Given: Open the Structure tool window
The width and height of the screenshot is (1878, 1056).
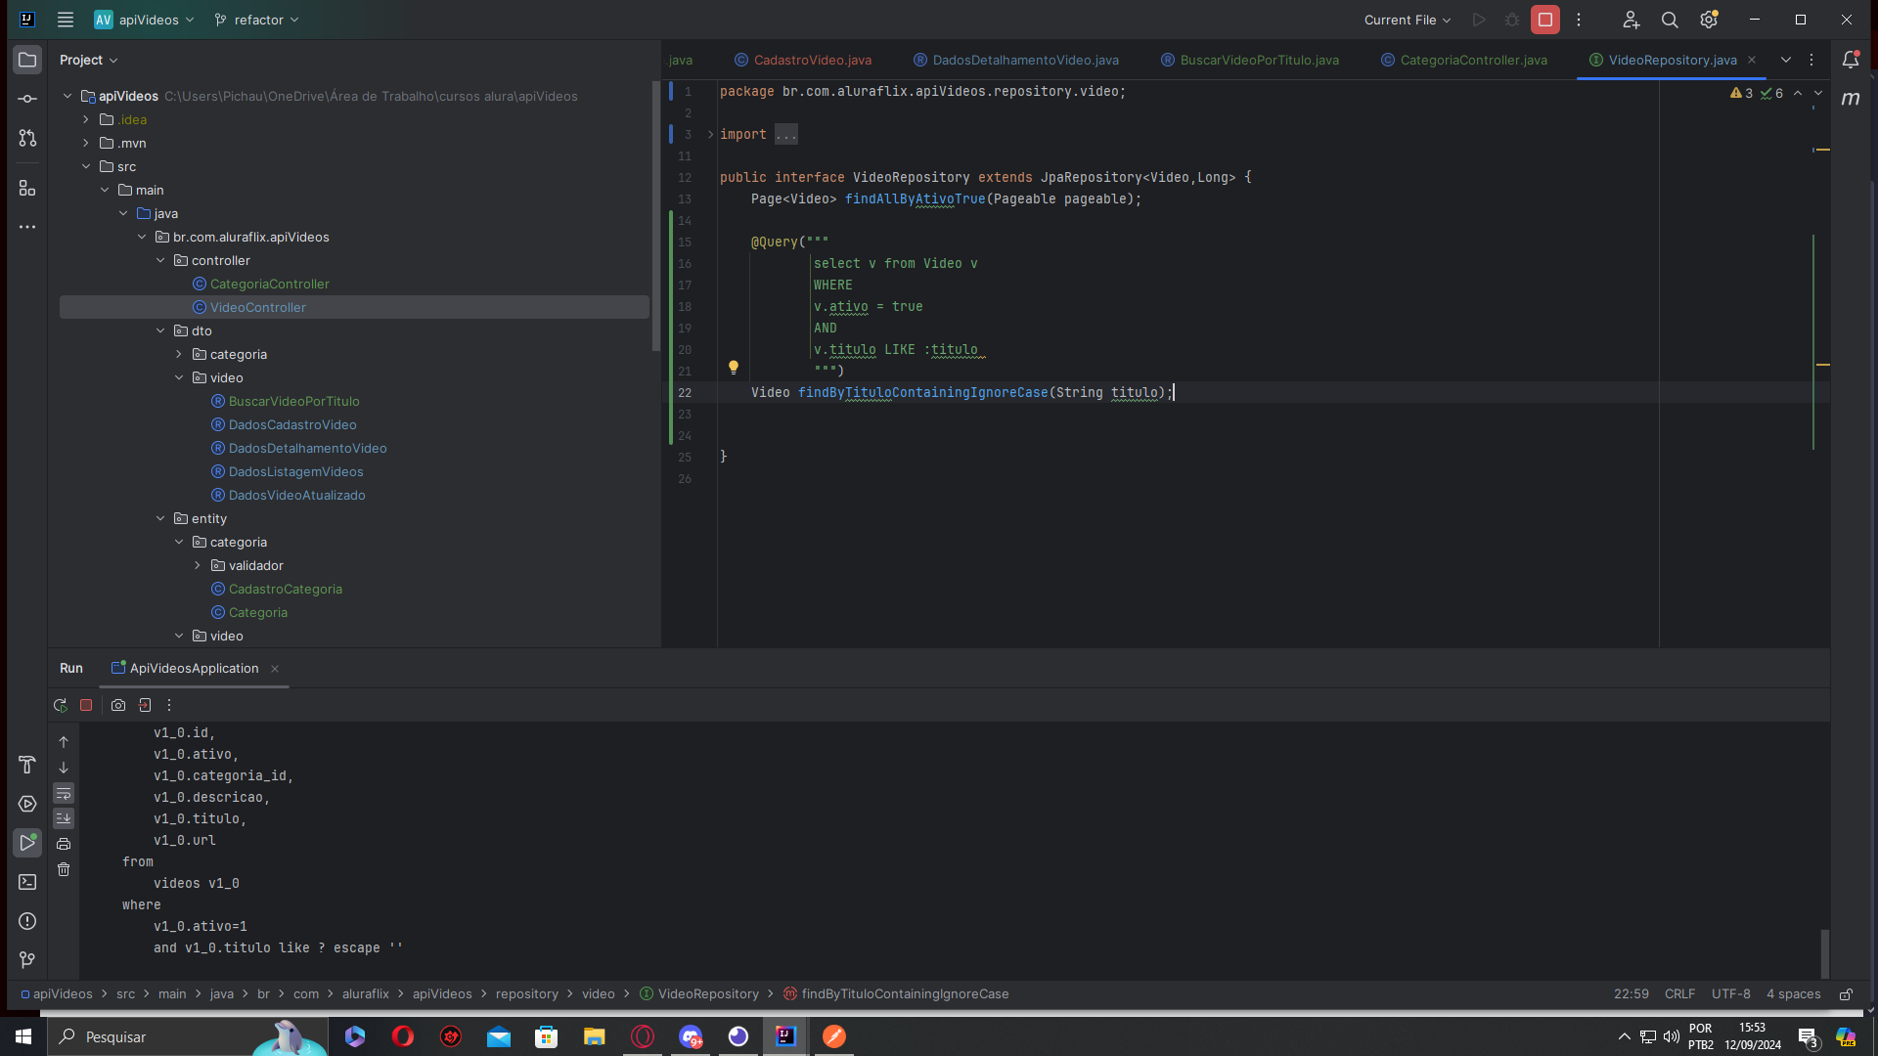Looking at the screenshot, I should (x=27, y=188).
